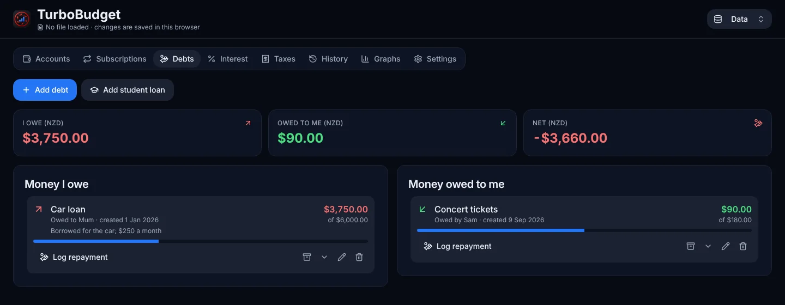785x305 pixels.
Task: Click the OWED TO ME total $90.00
Action: (x=300, y=138)
